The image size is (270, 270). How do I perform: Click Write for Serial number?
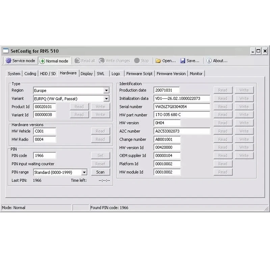coord(244,107)
